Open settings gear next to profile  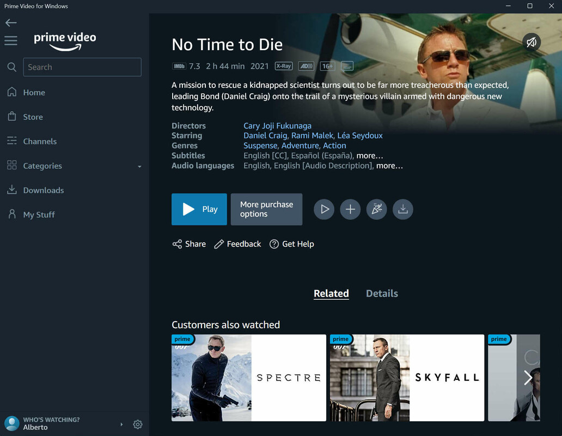pyautogui.click(x=138, y=424)
